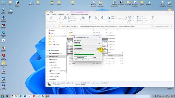175x98 pixels.
Task: Click the Копировать icon in clipboard group
Action: pos(60,18)
